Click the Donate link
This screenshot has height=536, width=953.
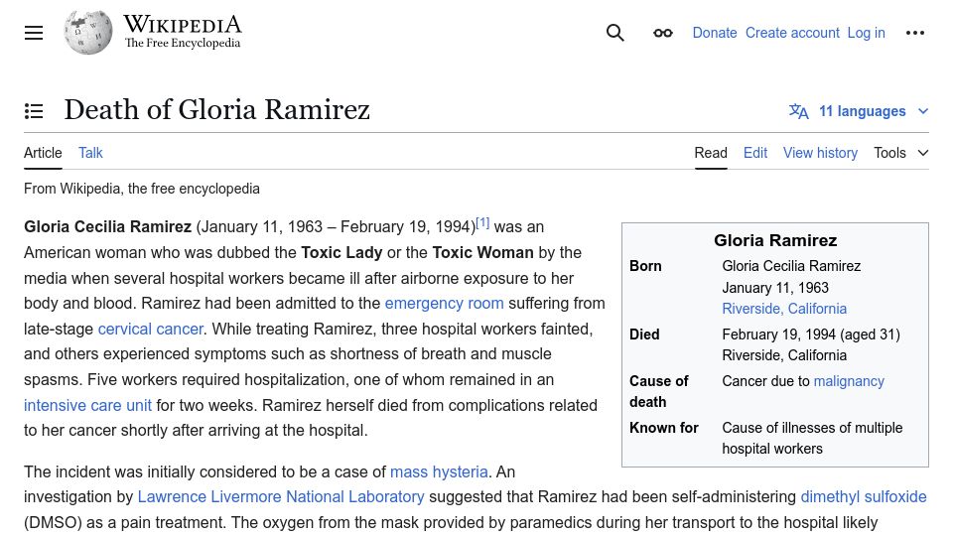[715, 33]
